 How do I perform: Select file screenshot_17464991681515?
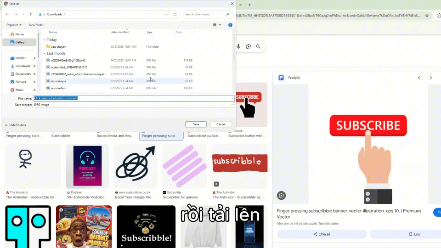69,67
